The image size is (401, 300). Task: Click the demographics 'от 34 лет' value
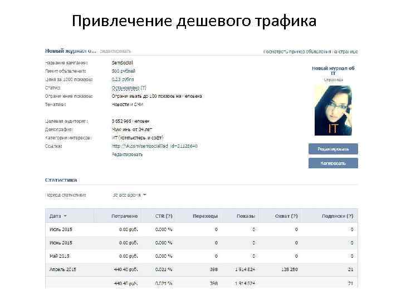[x=132, y=129]
